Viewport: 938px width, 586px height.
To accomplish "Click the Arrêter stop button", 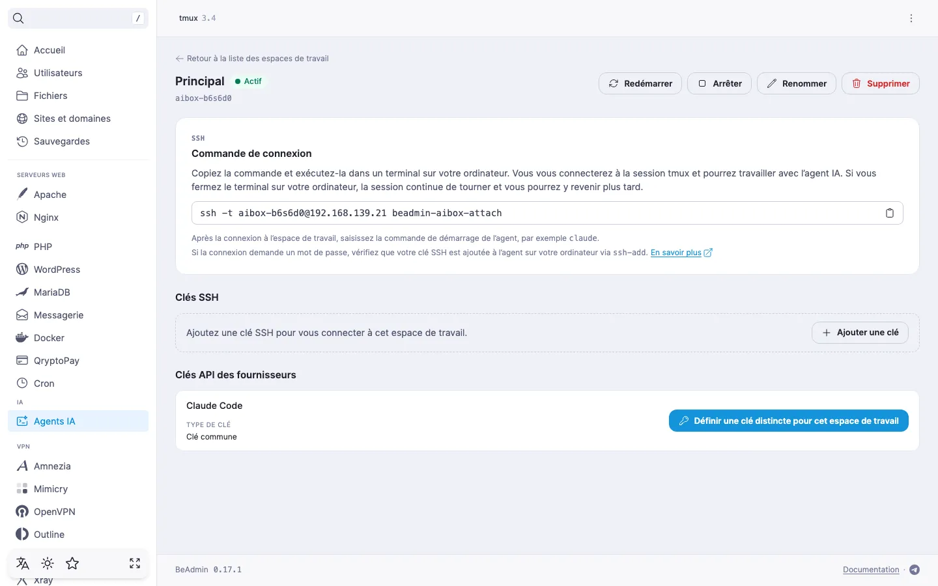I will coord(720,83).
